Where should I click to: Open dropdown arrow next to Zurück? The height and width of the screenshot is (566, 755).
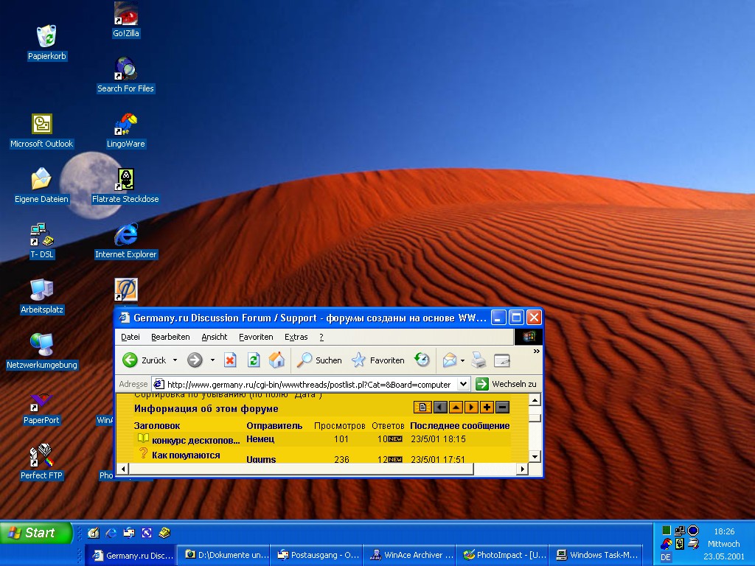click(175, 360)
